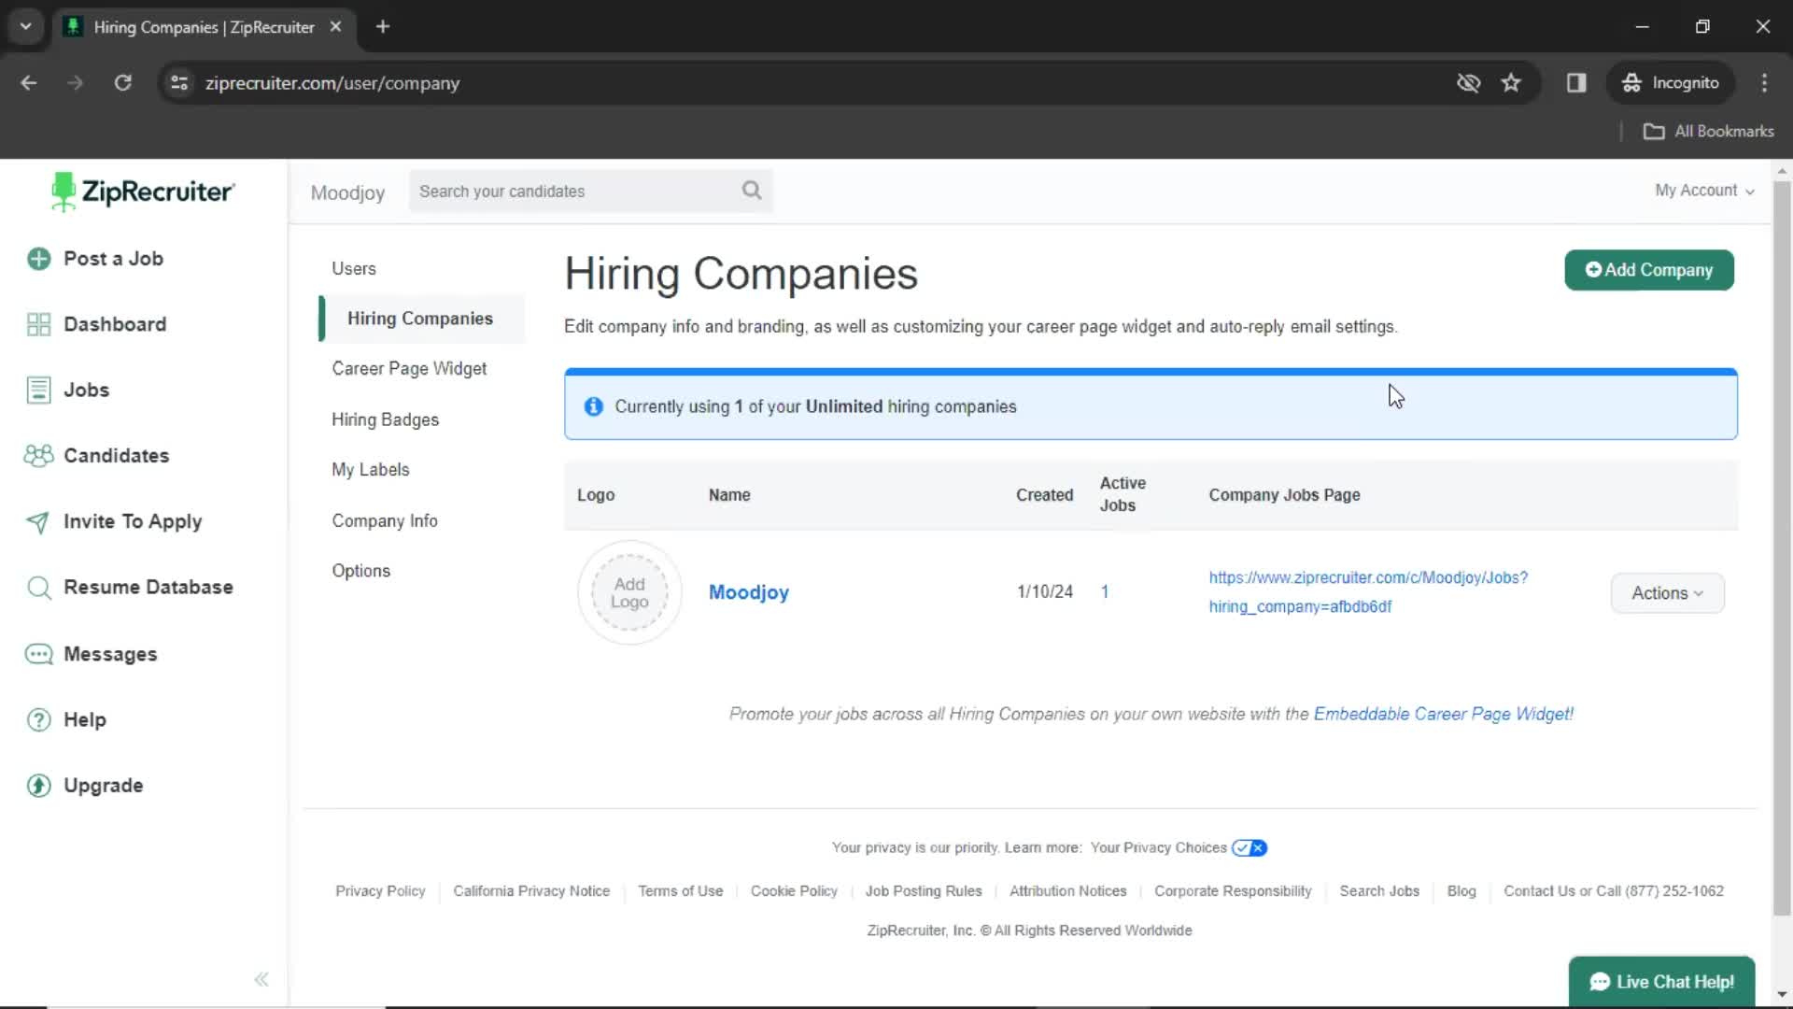Open My Labels section

coord(370,470)
